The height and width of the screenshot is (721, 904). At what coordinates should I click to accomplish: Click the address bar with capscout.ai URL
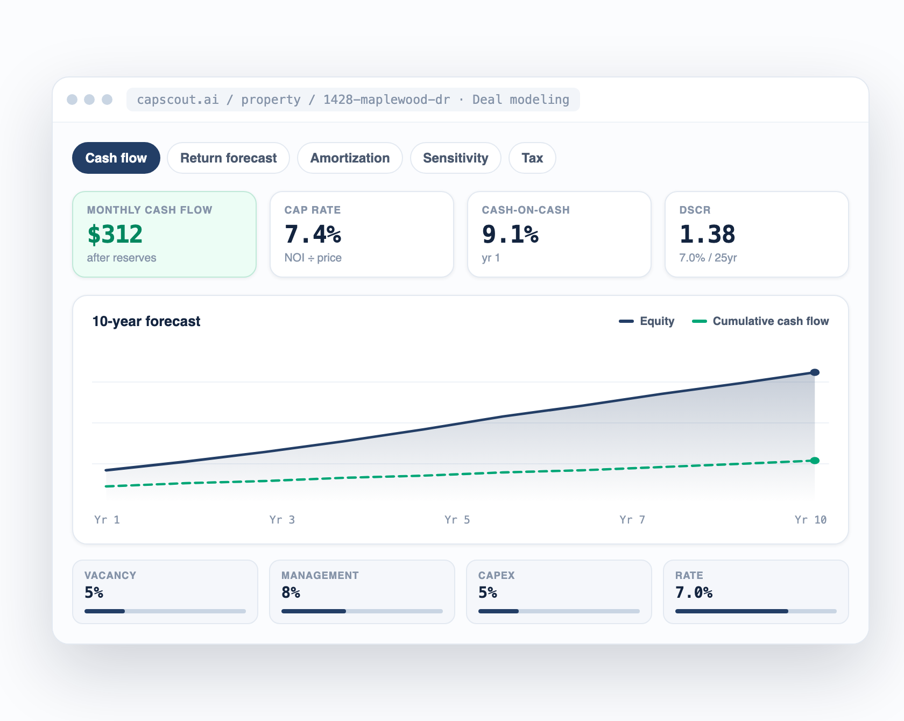353,100
